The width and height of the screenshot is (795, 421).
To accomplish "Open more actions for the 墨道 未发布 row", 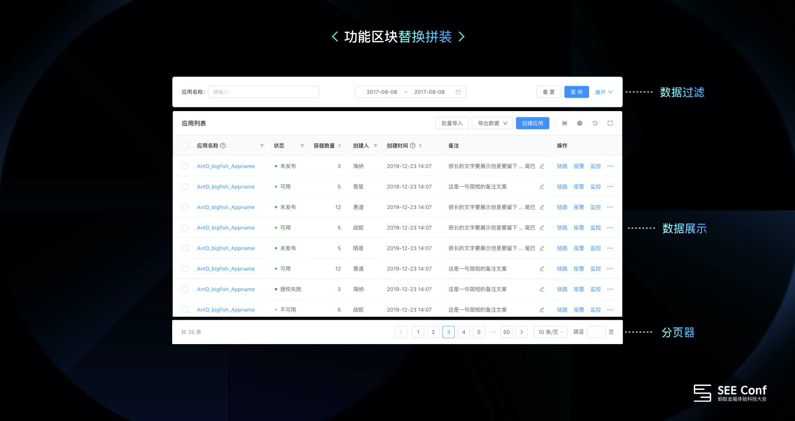I will 610,207.
